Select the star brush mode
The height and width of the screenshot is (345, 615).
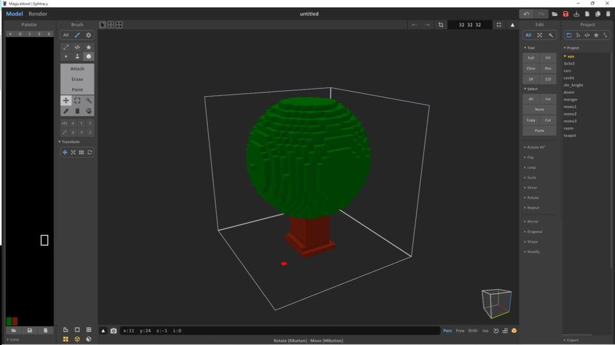point(89,47)
